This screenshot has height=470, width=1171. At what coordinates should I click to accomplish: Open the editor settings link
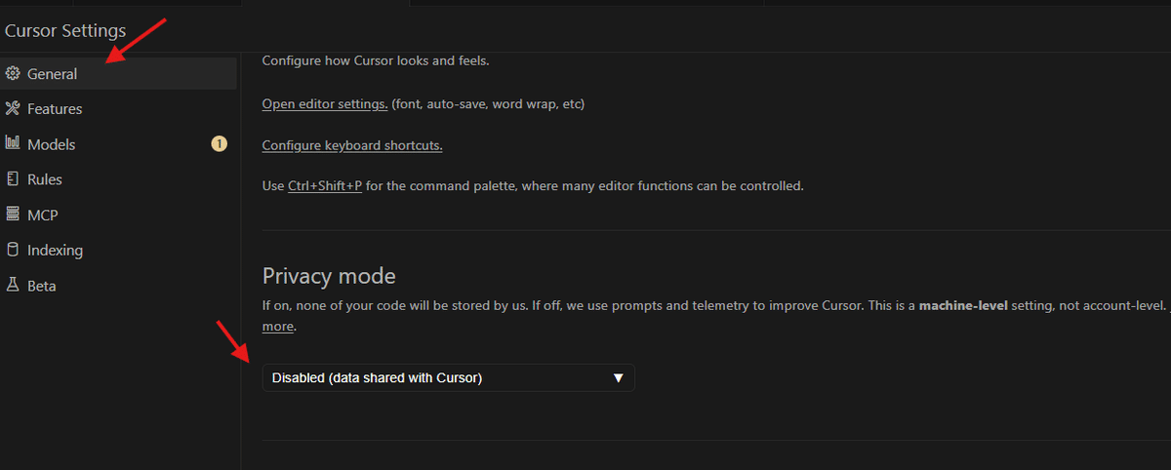[325, 103]
